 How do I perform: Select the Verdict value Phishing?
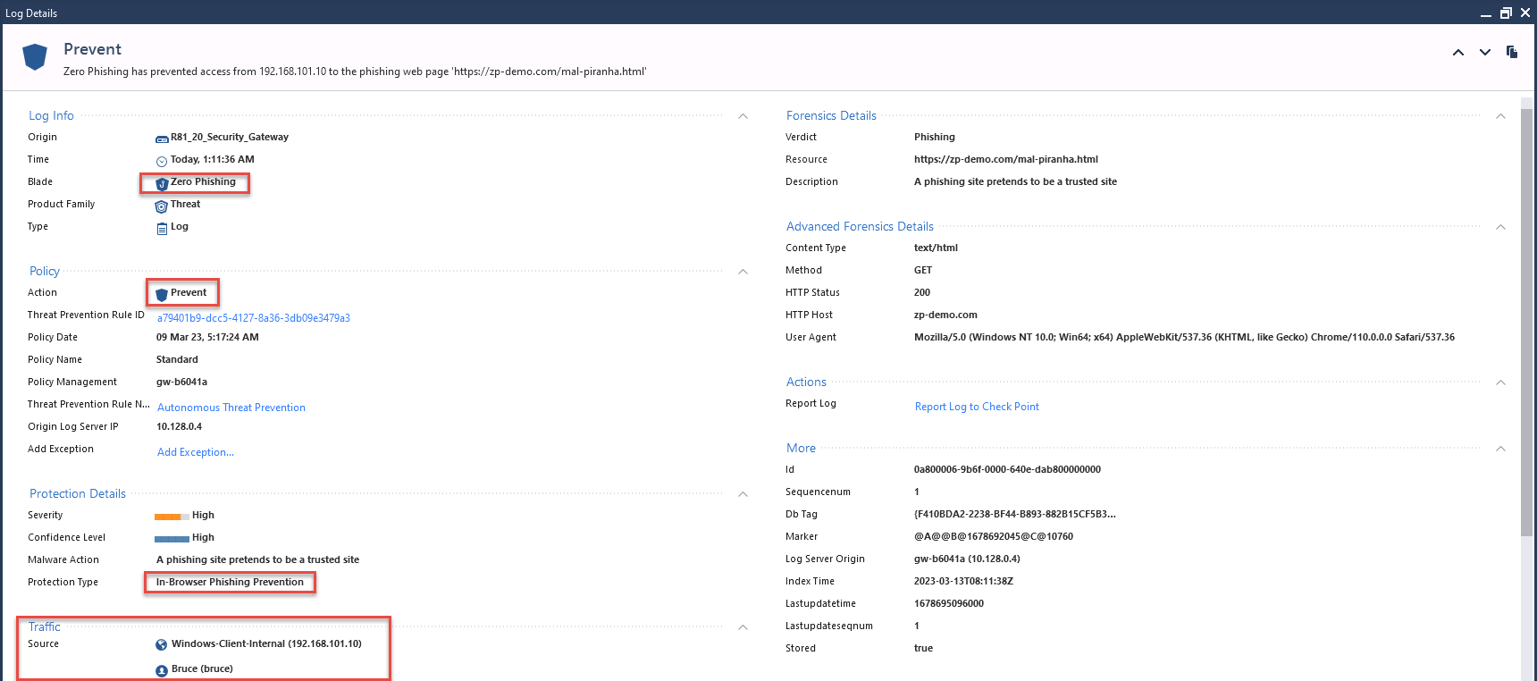point(935,137)
